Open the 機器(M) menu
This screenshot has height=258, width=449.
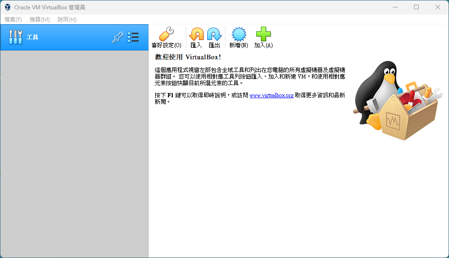pos(40,20)
